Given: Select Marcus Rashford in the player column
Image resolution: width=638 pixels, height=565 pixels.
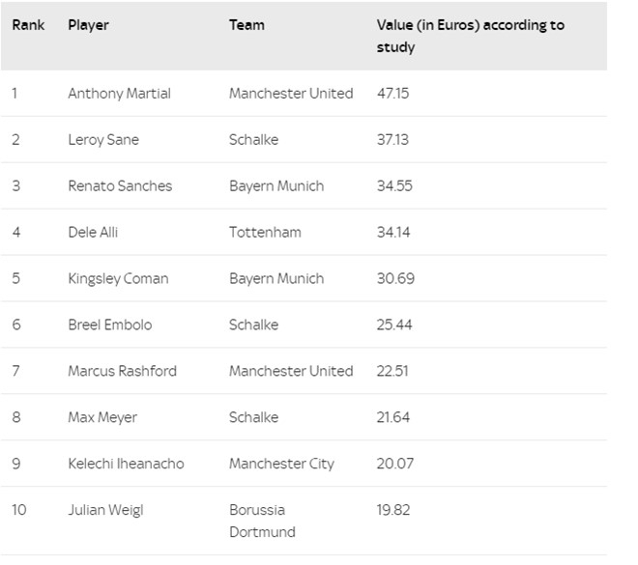Looking at the screenshot, I should point(122,371).
